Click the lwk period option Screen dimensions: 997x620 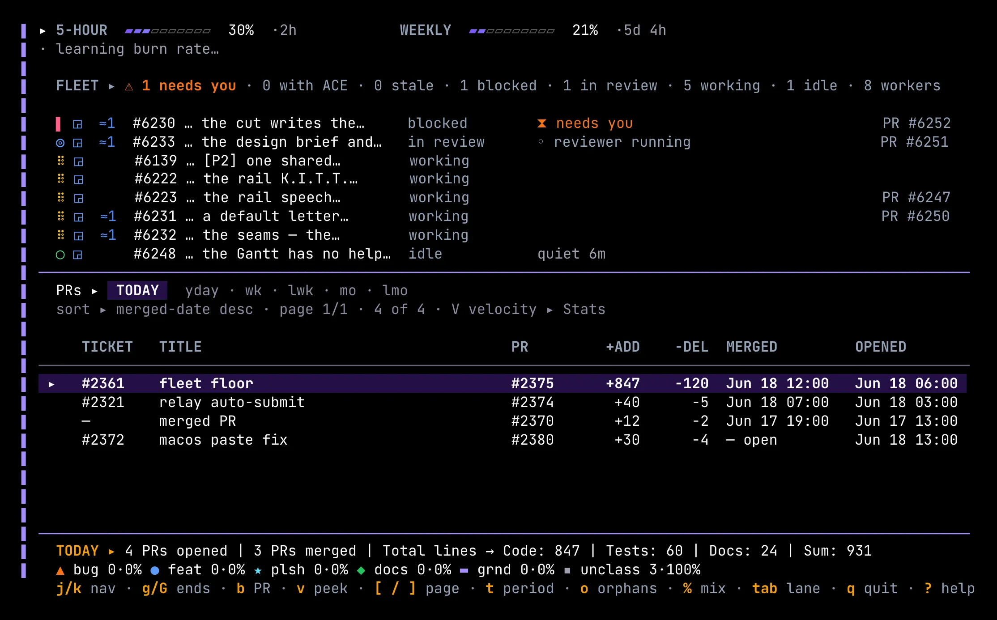[301, 291]
